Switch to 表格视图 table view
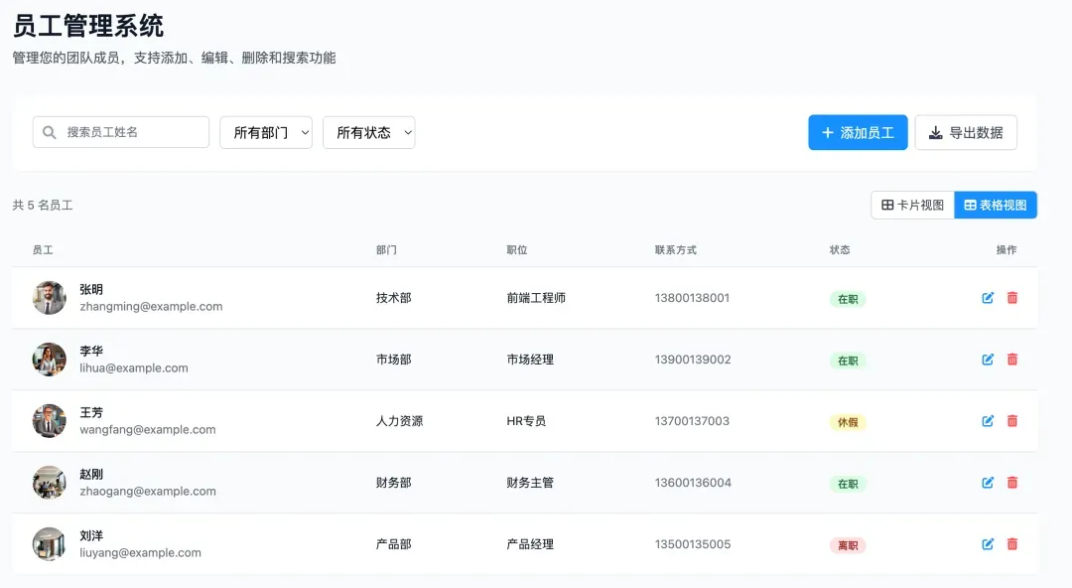 [x=996, y=205]
